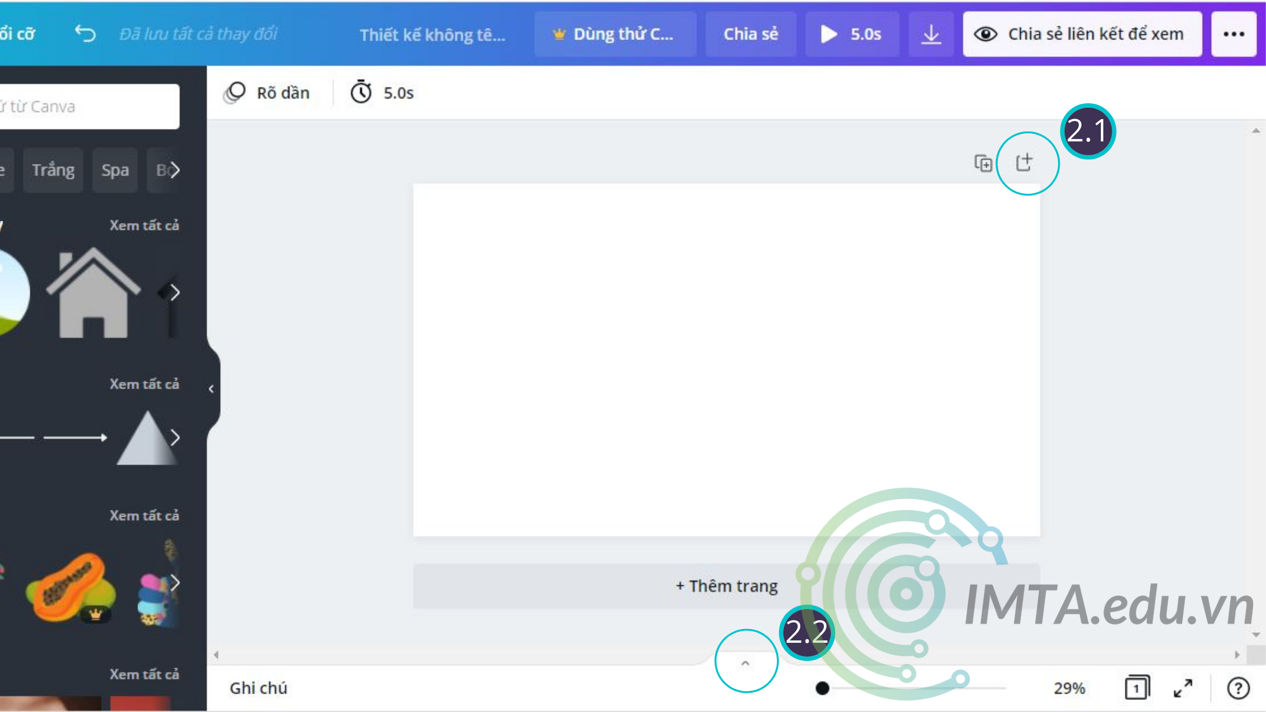Click the duplicate page icon

983,163
